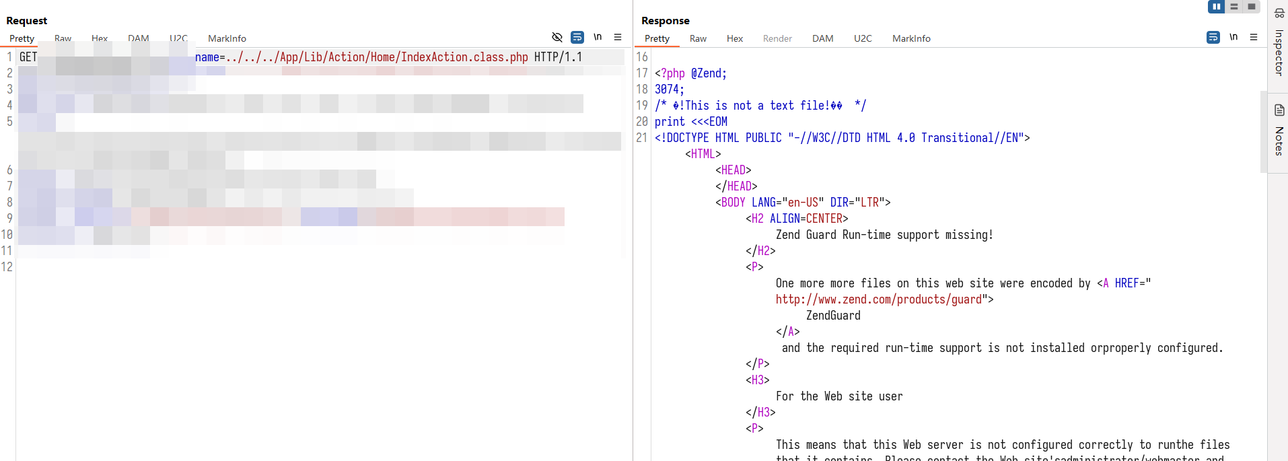
Task: Toggle word wrap in Request pane
Action: click(x=577, y=37)
